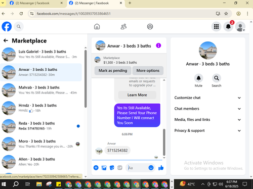
Task: Open Moro conversation
Action: click(x=41, y=144)
